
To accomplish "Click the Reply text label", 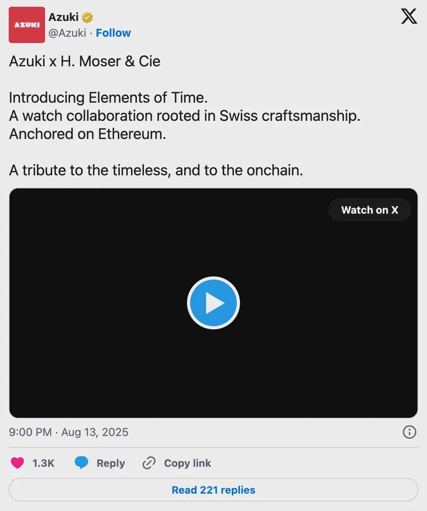I will click(111, 463).
